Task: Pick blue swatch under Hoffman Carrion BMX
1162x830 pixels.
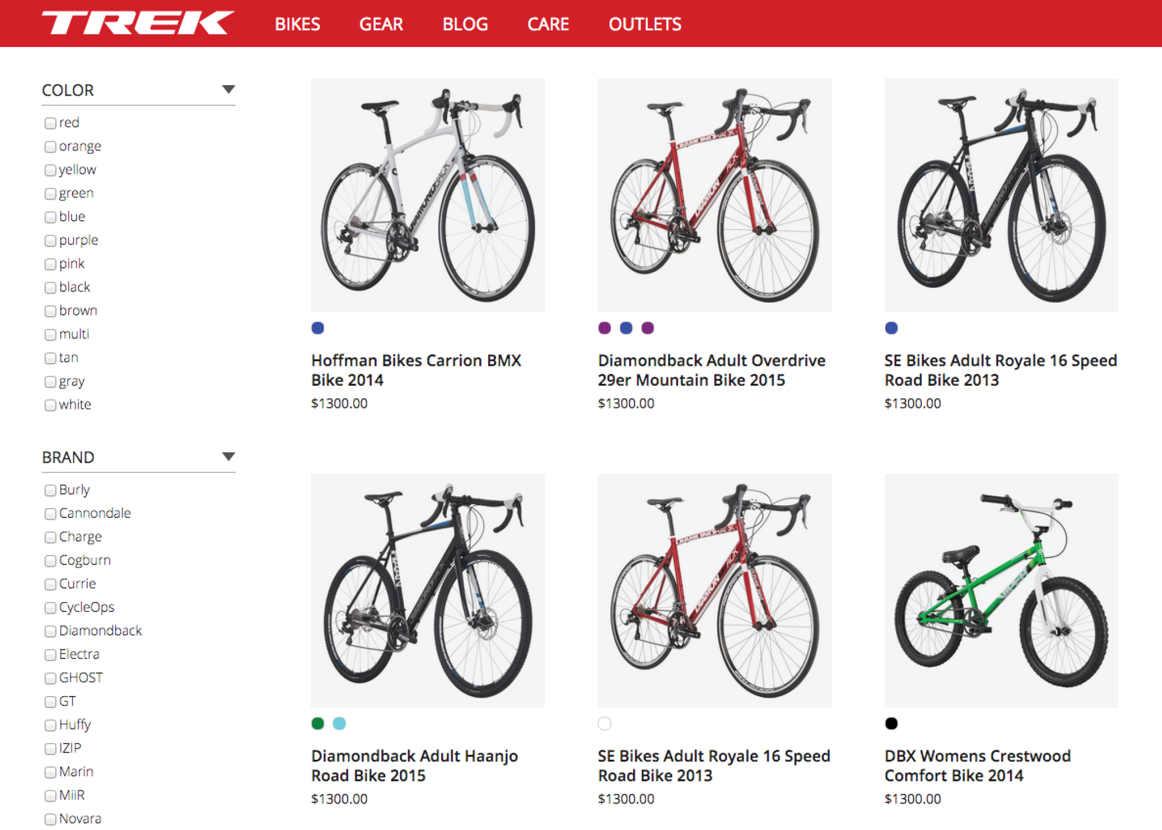Action: (x=318, y=328)
